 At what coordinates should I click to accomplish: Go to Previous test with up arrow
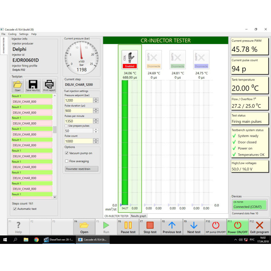172,227
